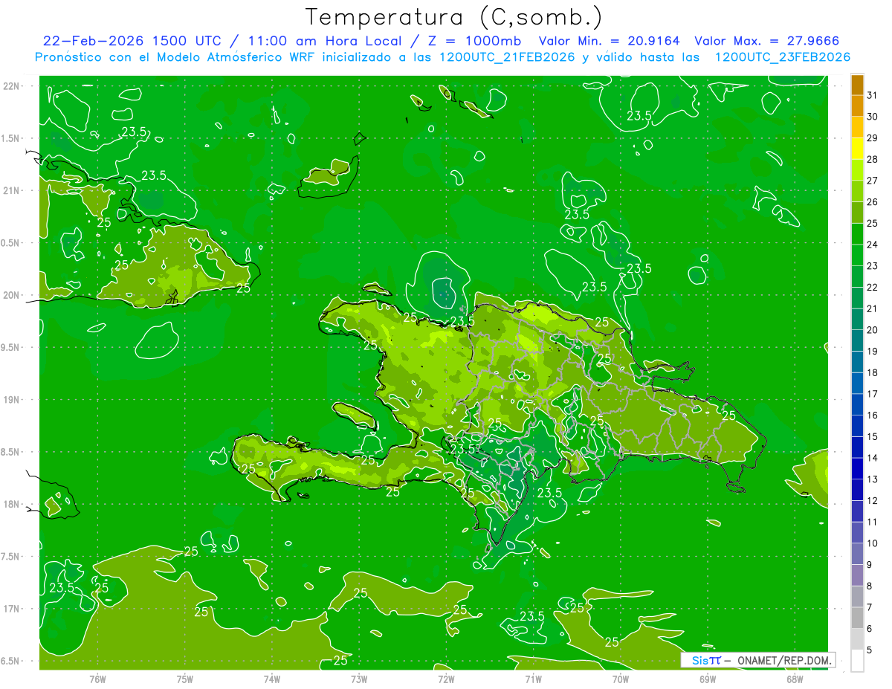
Task: Click the "68W" longitude axis label
Action: [x=794, y=679]
